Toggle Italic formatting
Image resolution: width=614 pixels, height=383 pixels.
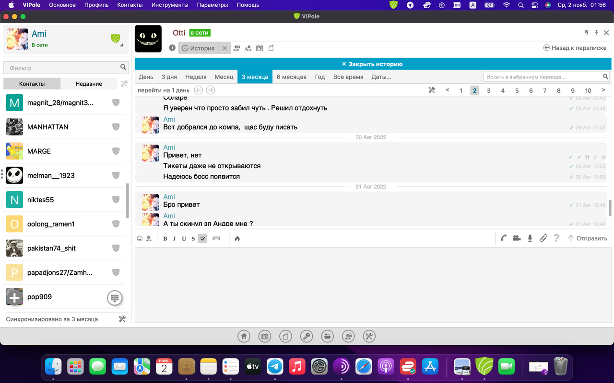[174, 238]
